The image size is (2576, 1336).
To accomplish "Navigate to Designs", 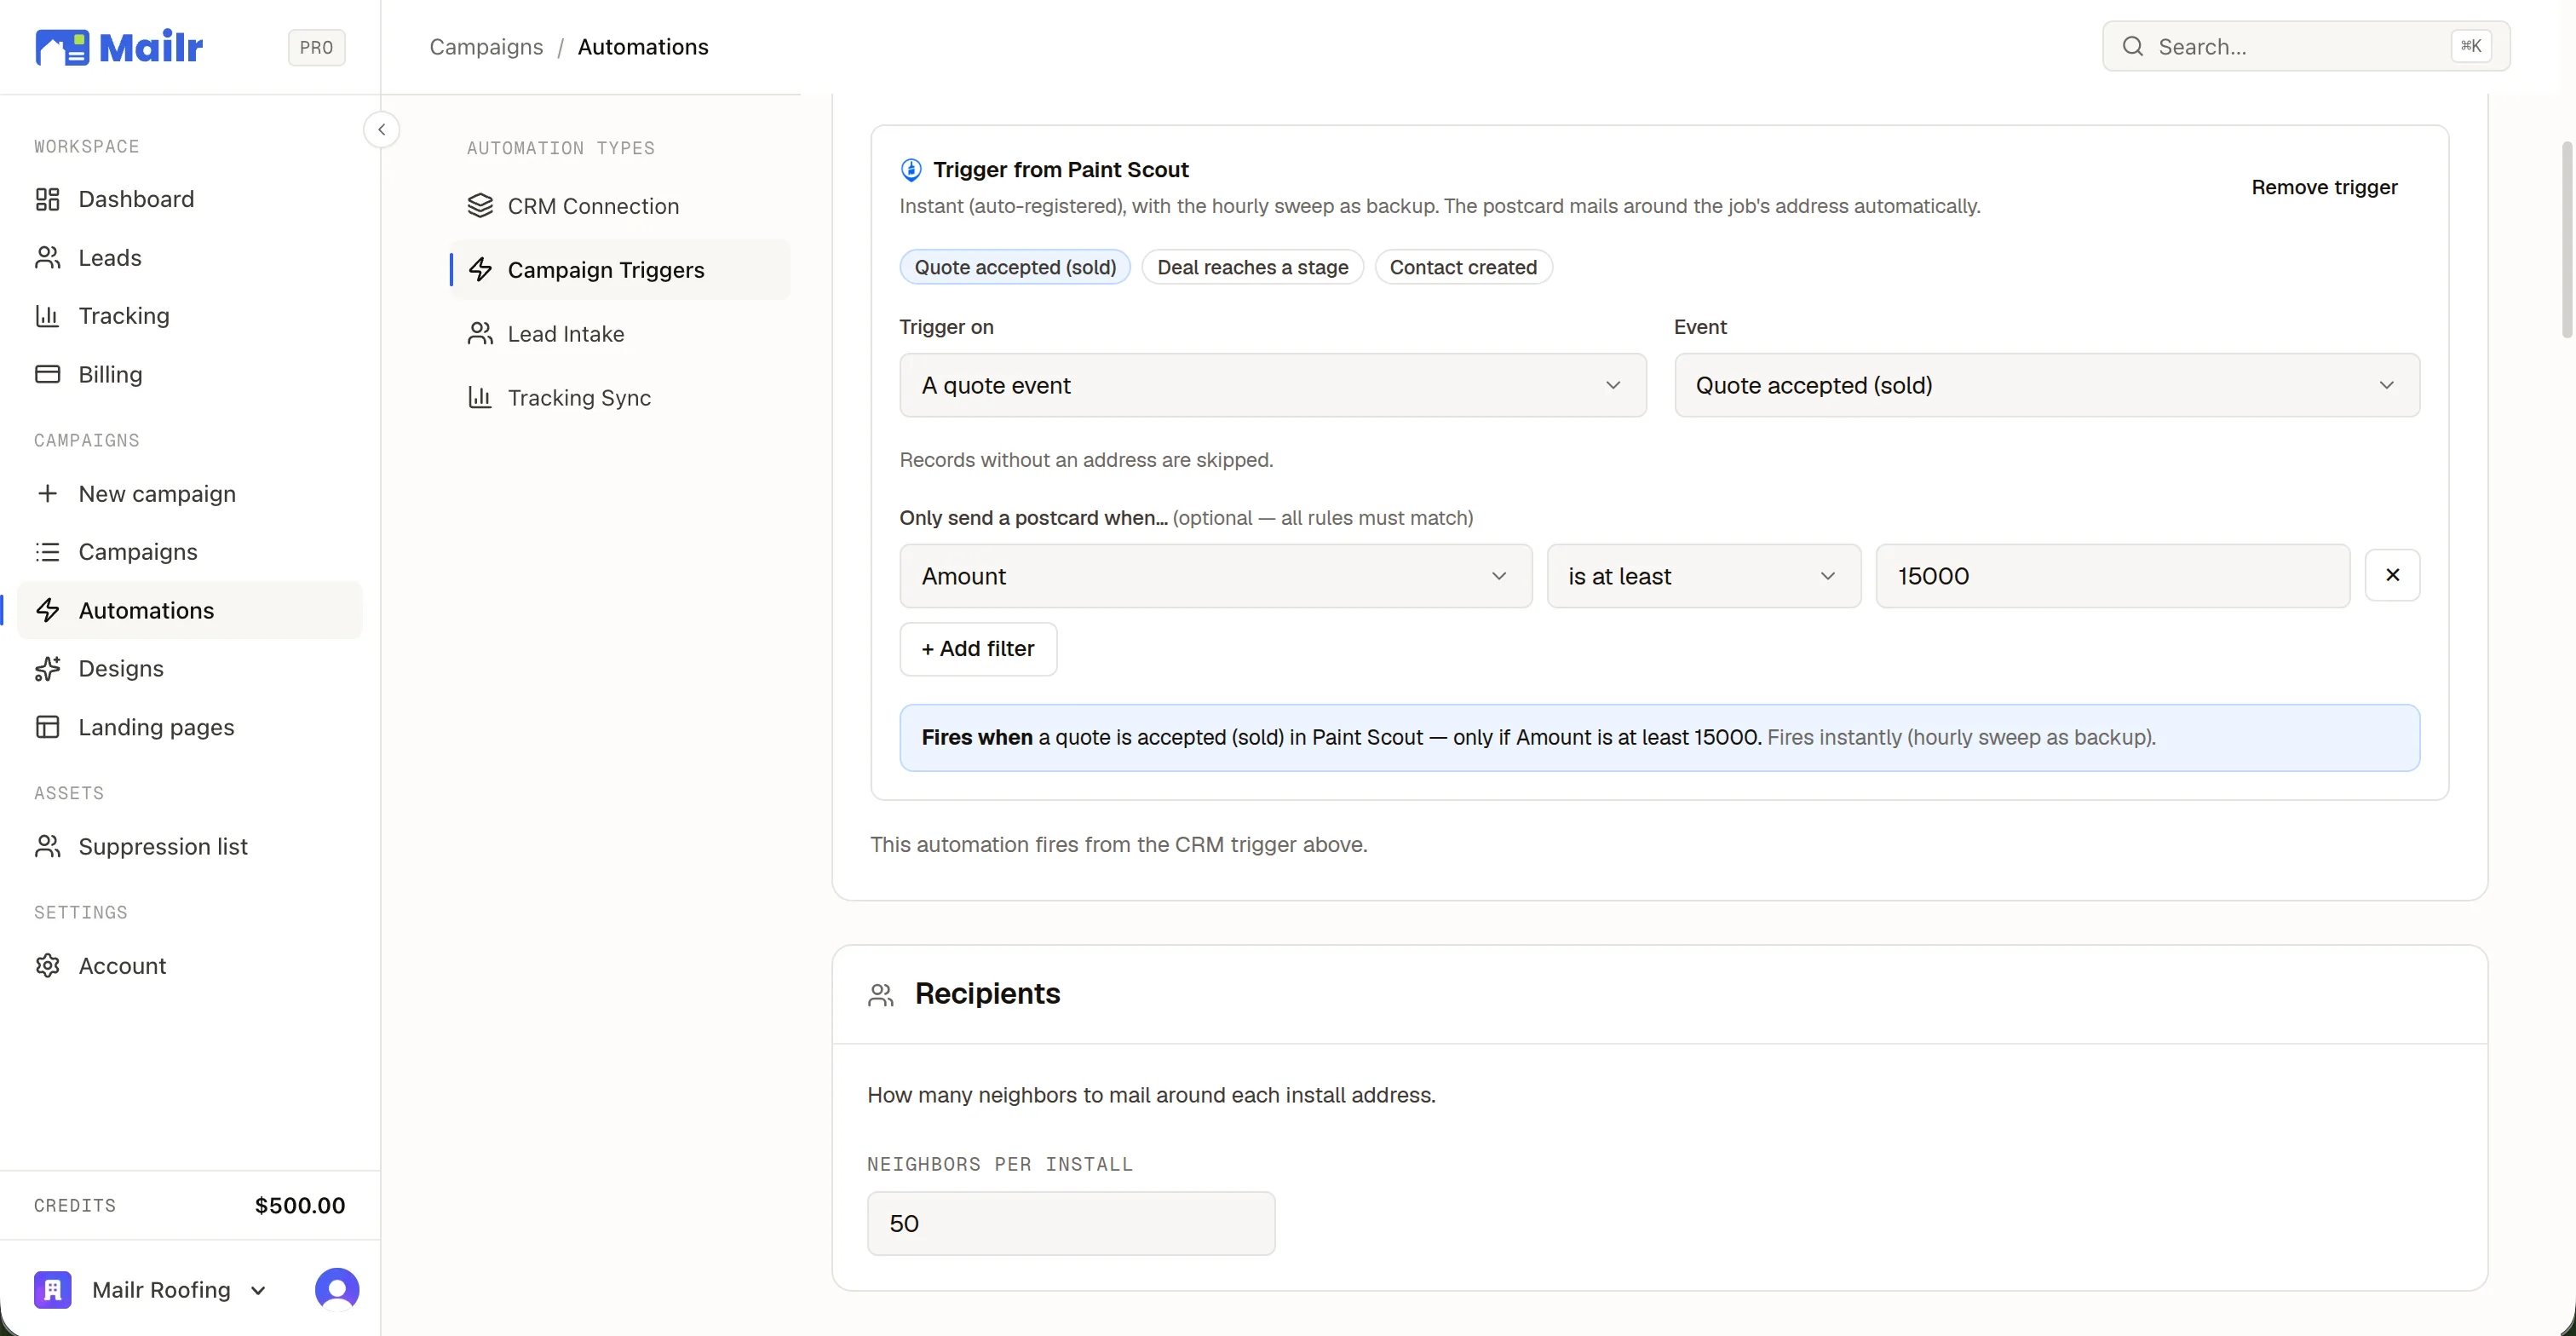I will click(190, 669).
